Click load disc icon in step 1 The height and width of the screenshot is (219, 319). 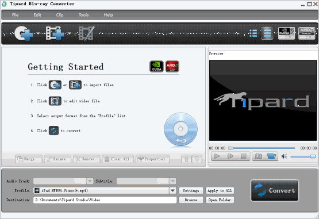point(55,85)
